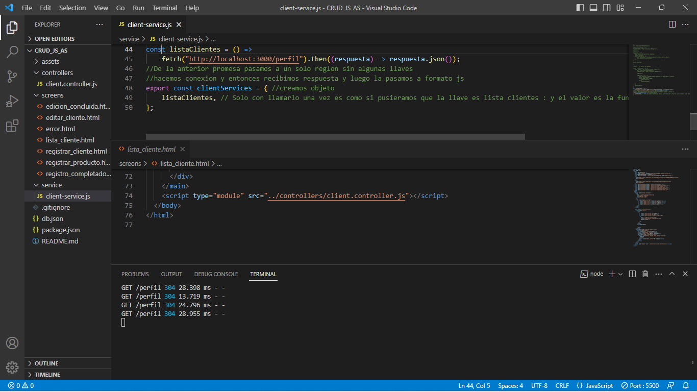Close the terminal panel

[685, 274]
